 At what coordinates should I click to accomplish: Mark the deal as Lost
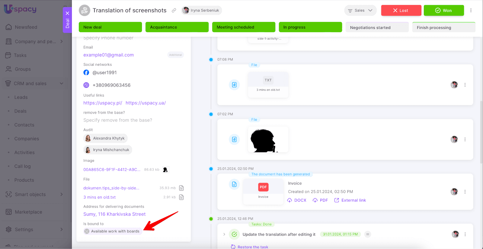pyautogui.click(x=401, y=11)
